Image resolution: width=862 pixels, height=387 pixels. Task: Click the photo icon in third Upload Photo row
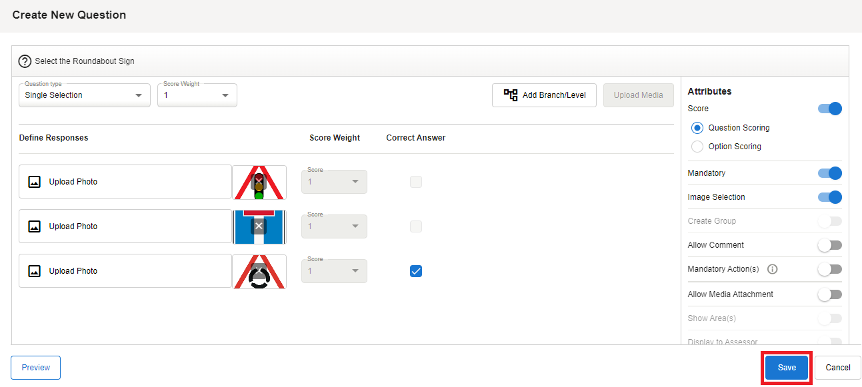[x=35, y=271]
